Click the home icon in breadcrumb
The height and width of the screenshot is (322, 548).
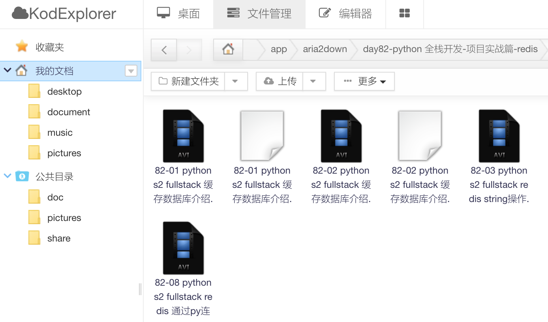coord(228,49)
